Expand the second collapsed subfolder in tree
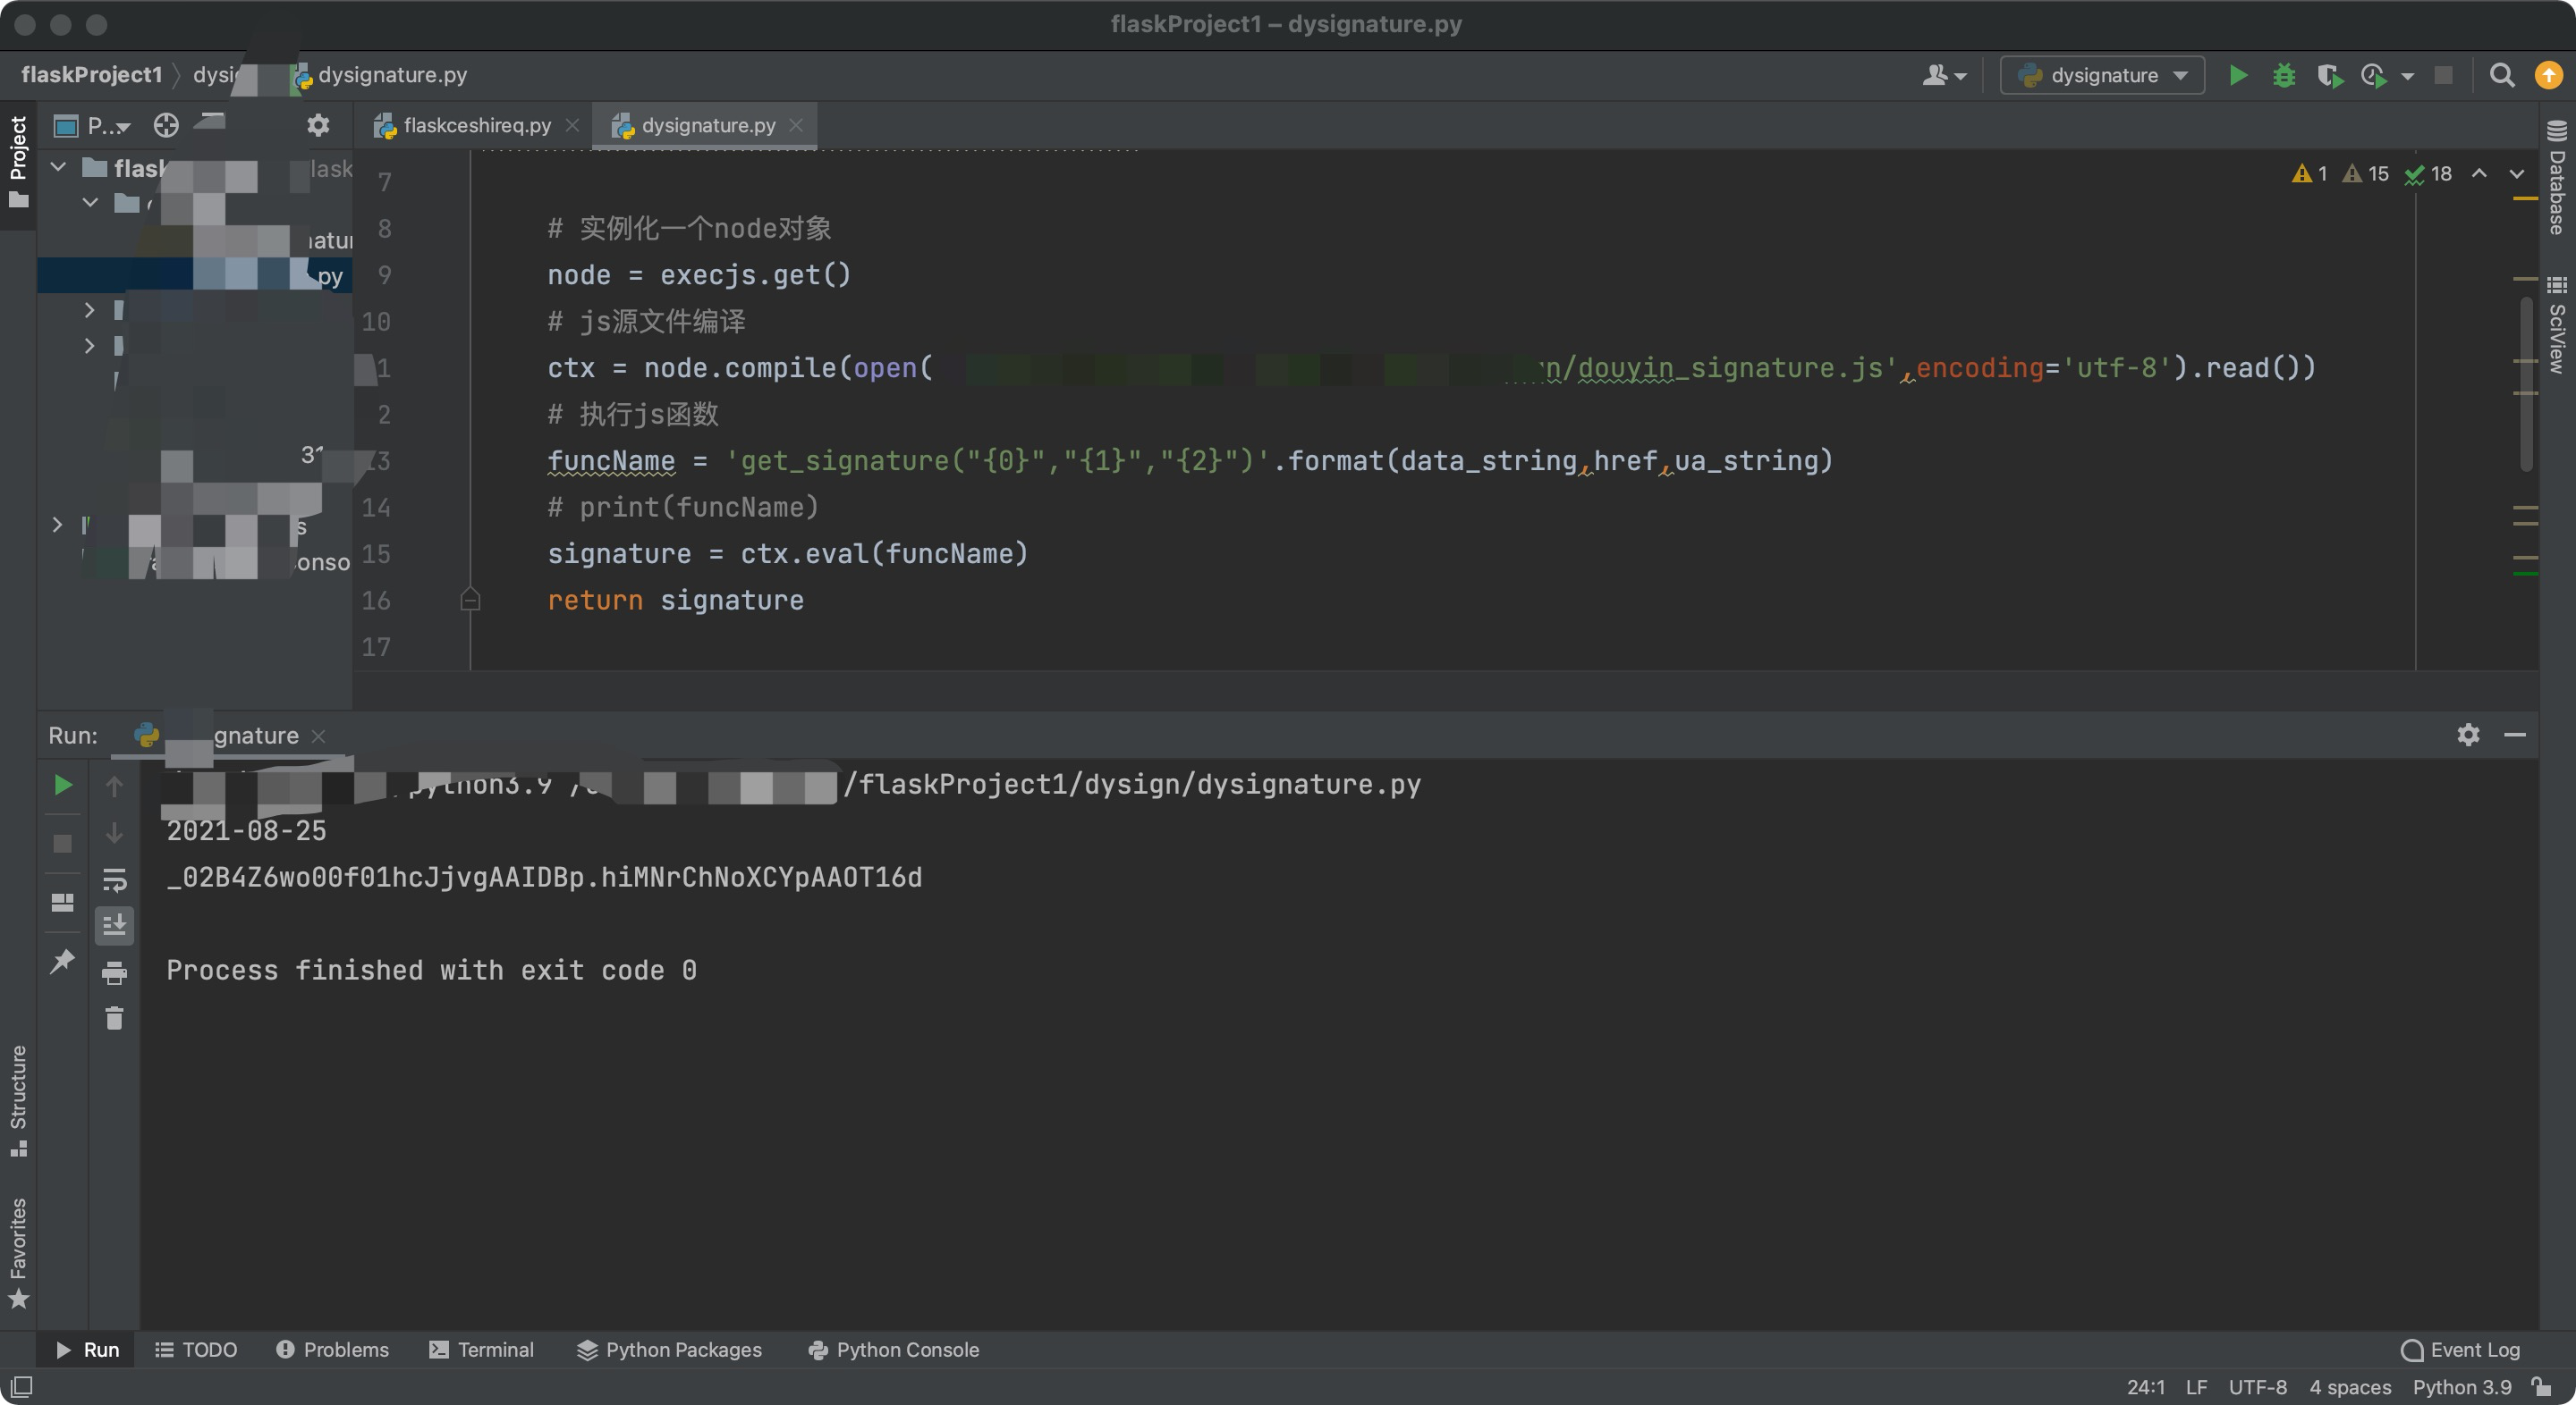This screenshot has height=1405, width=2576. pyautogui.click(x=89, y=346)
